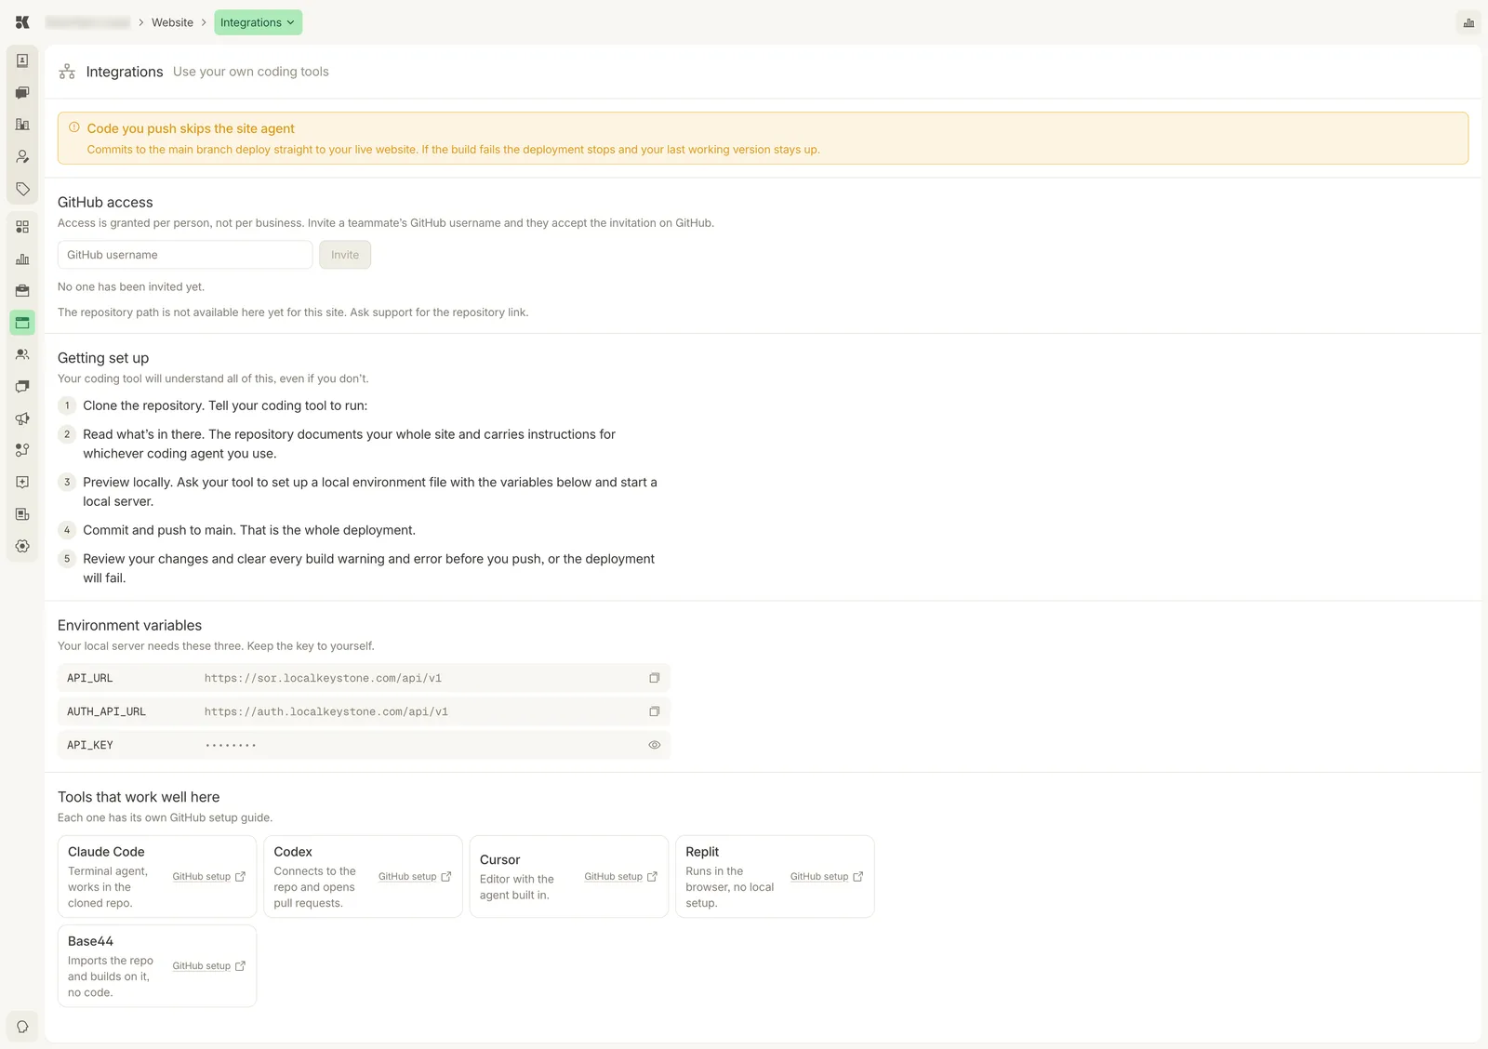Open the Base44 GitHub setup link
The image size is (1488, 1049).
[208, 965]
